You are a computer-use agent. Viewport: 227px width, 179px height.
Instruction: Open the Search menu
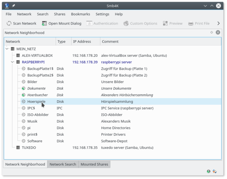(x=42, y=14)
